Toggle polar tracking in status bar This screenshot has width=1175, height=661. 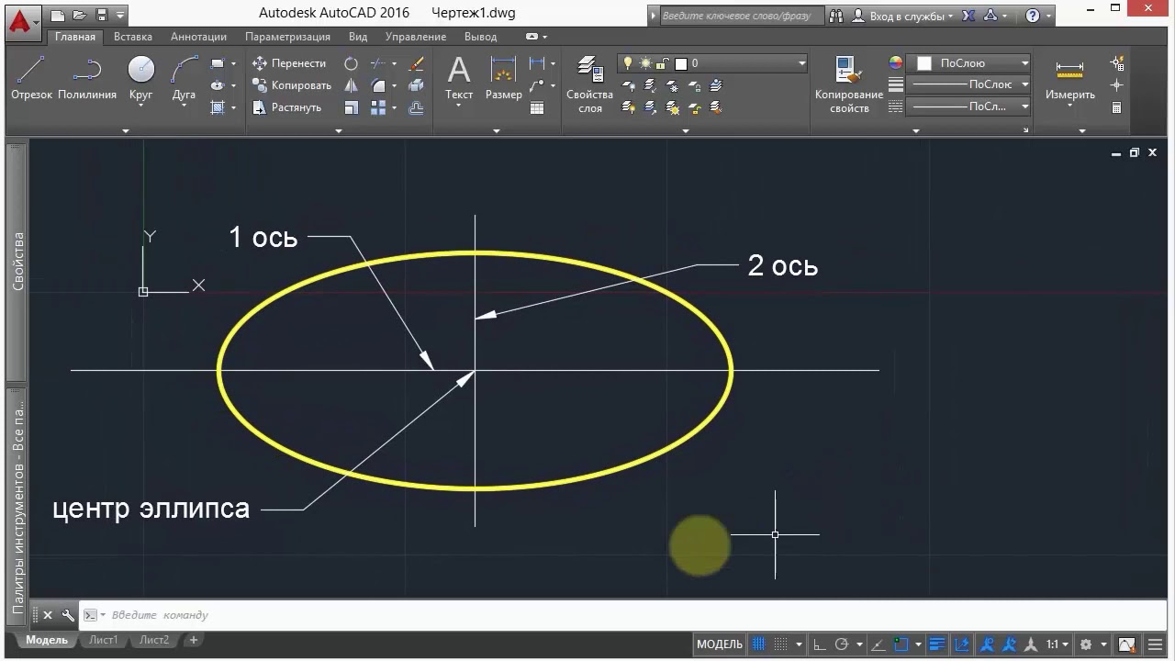click(x=842, y=644)
